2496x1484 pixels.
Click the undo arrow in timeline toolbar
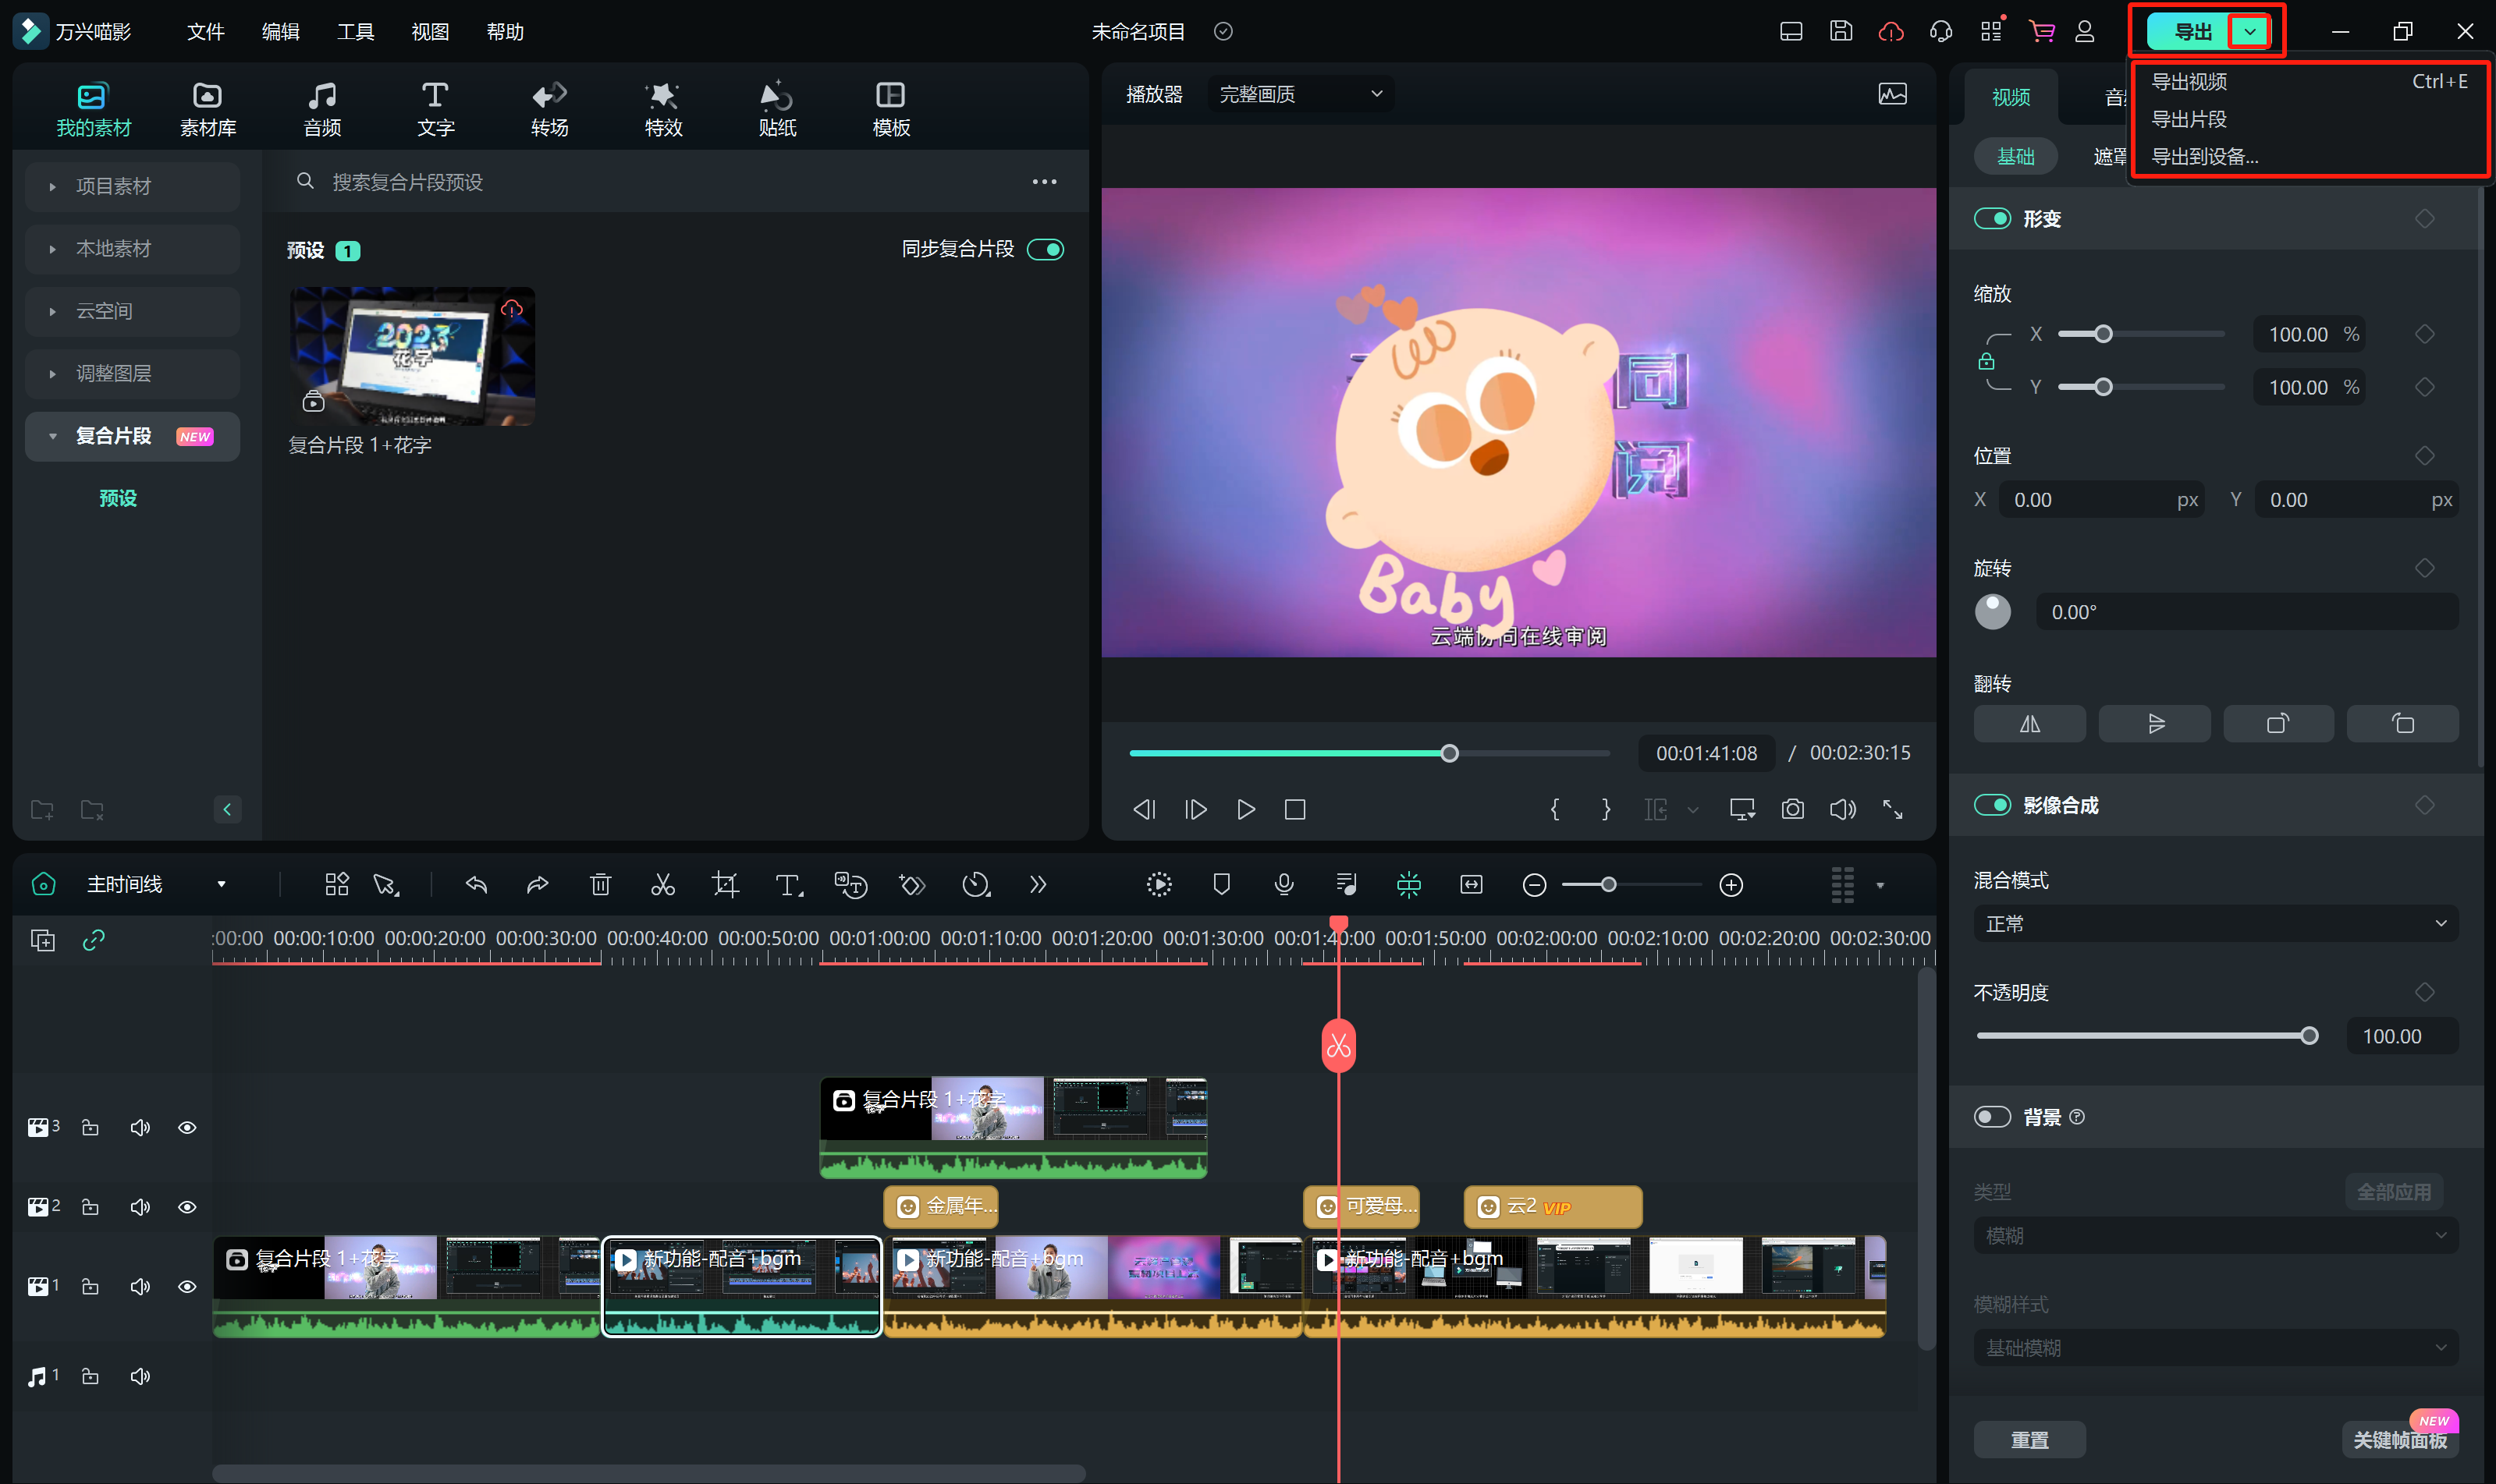tap(476, 885)
